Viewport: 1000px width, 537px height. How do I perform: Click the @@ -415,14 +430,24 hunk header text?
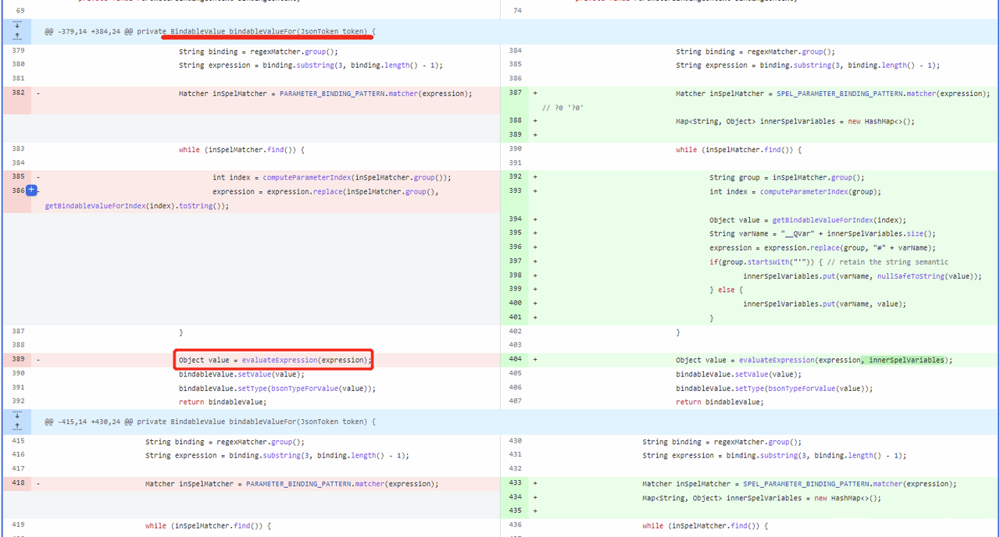(x=209, y=421)
